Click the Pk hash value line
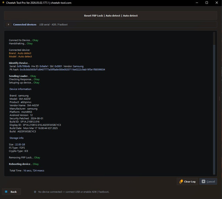 coord(57,69)
